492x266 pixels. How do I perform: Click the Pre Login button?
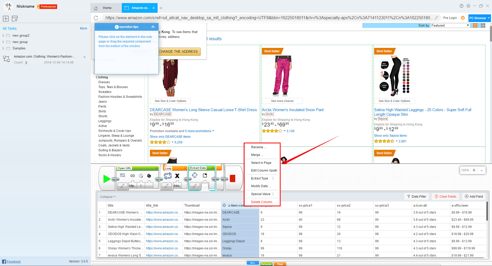tap(450, 18)
